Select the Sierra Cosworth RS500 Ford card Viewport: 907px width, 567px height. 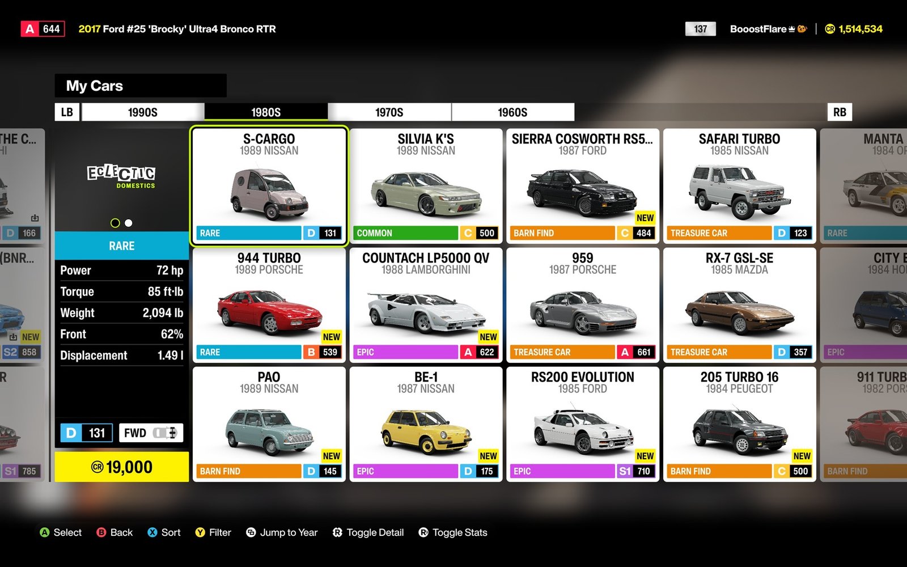(583, 186)
